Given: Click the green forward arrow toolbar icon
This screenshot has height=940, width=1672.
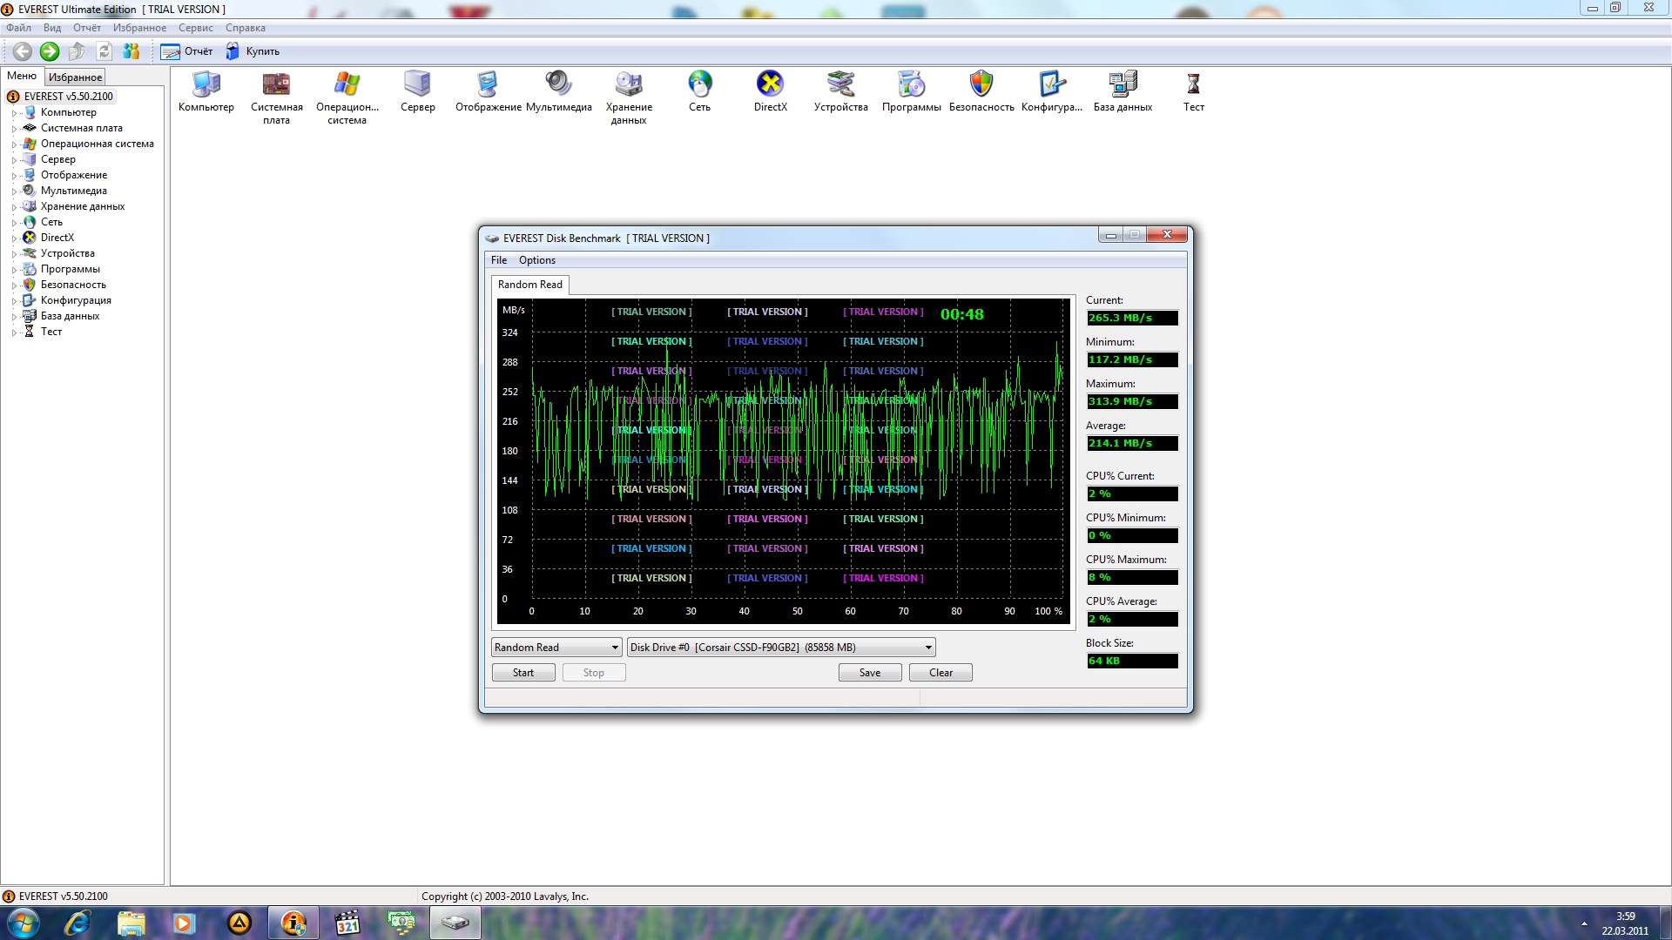Looking at the screenshot, I should [50, 51].
